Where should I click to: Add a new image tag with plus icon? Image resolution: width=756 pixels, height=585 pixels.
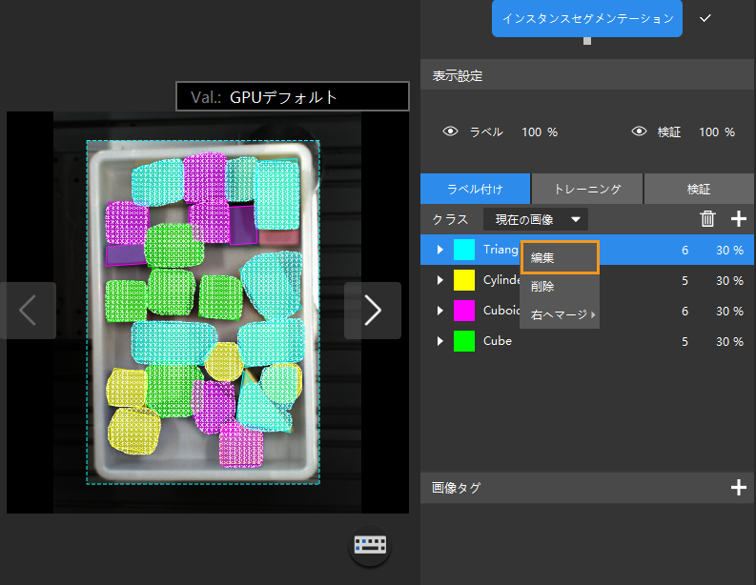pyautogui.click(x=738, y=488)
